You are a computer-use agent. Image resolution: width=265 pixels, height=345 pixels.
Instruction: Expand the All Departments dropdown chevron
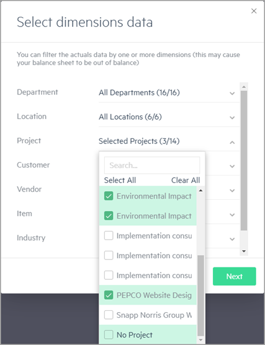coord(232,93)
